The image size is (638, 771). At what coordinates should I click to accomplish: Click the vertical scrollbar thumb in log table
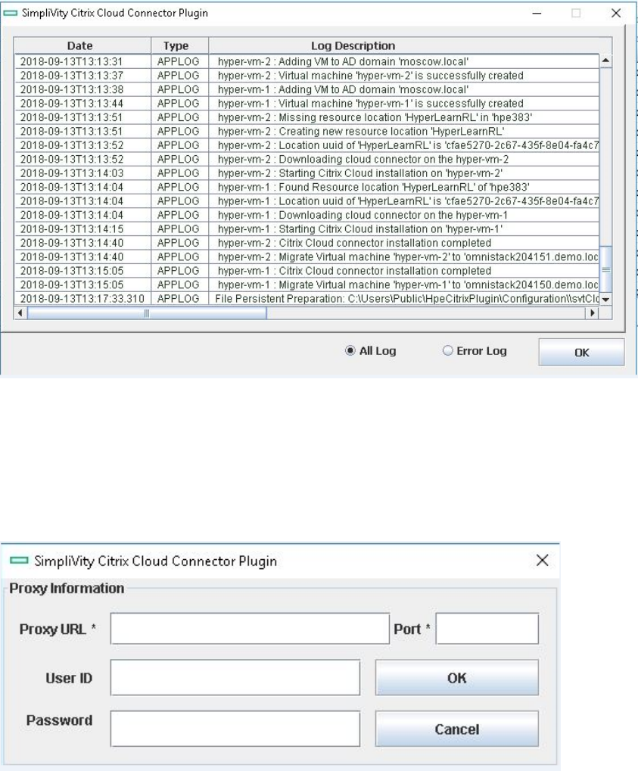click(x=605, y=269)
